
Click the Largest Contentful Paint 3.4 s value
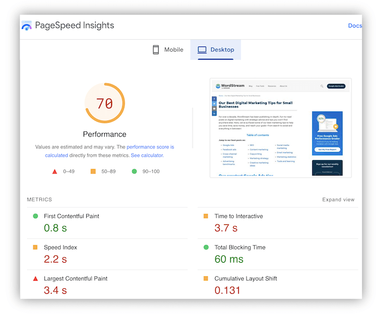click(55, 290)
